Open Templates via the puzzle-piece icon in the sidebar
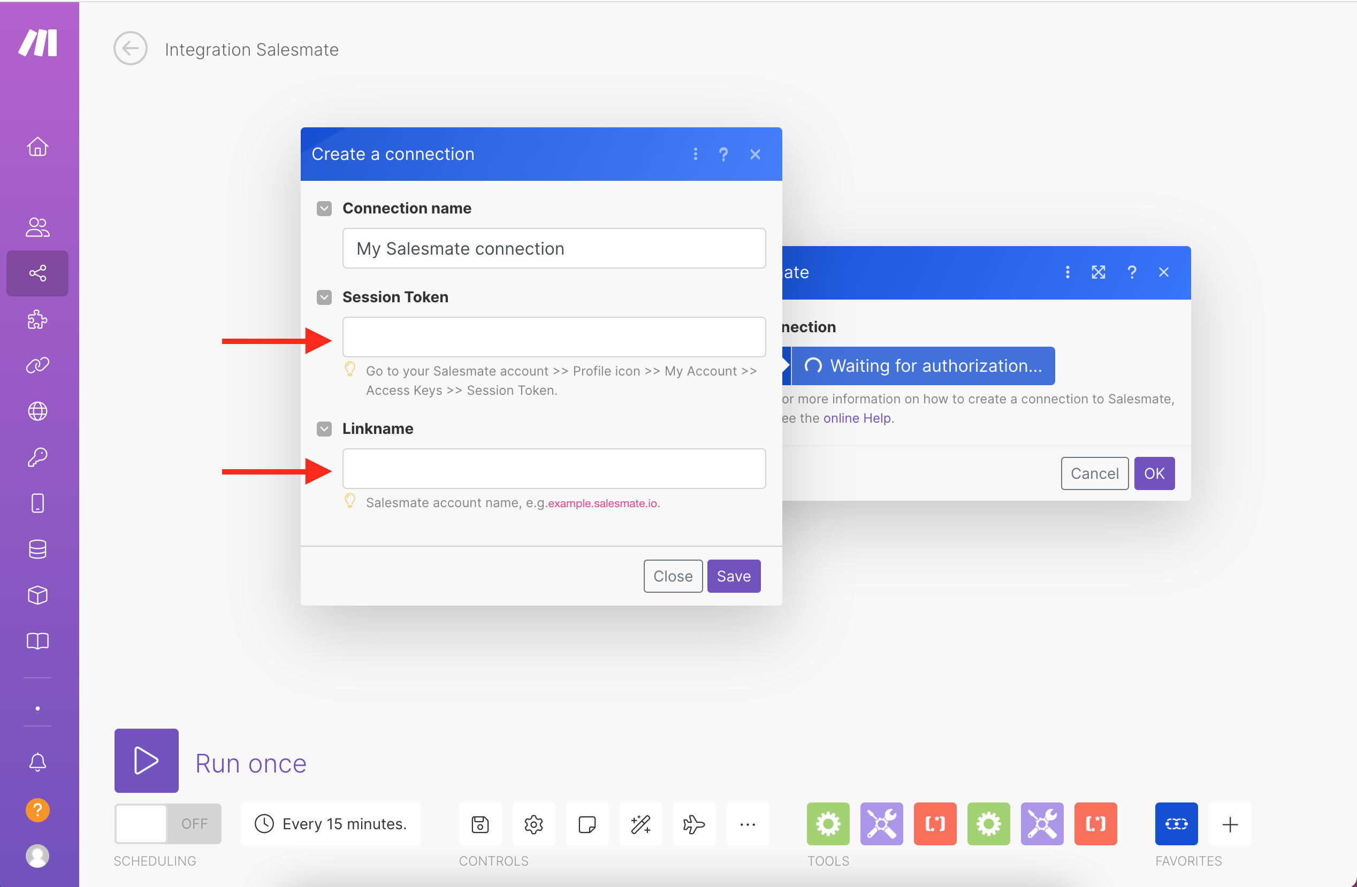 point(37,319)
